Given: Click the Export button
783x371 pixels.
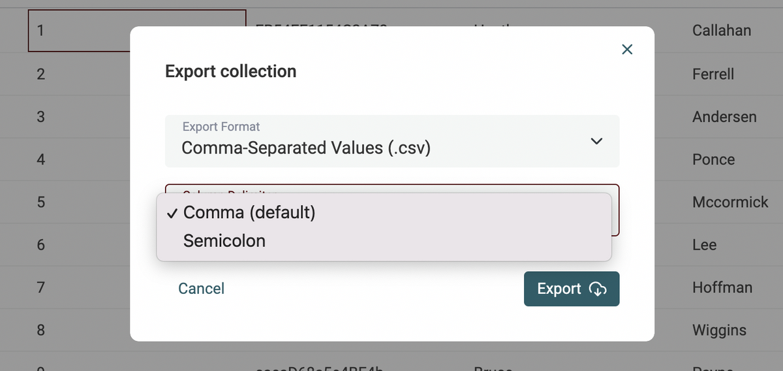Looking at the screenshot, I should [x=571, y=289].
